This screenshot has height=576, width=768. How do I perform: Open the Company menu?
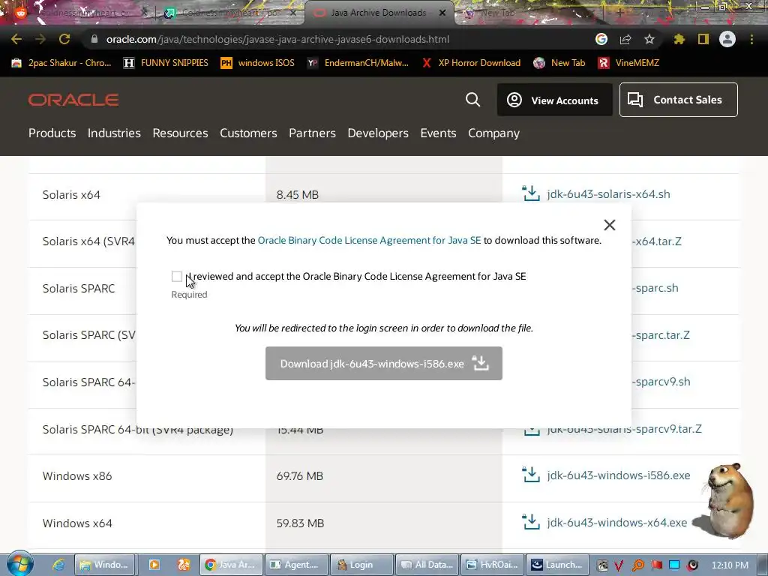pyautogui.click(x=493, y=133)
